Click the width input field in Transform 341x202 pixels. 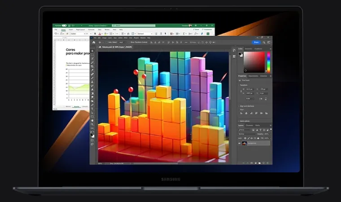pyautogui.click(x=249, y=89)
